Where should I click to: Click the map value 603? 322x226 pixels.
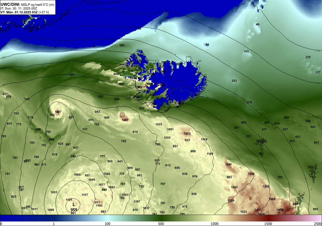(244, 123)
